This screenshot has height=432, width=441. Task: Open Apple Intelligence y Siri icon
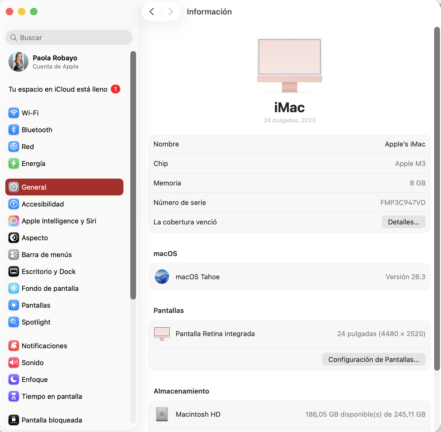(x=13, y=221)
